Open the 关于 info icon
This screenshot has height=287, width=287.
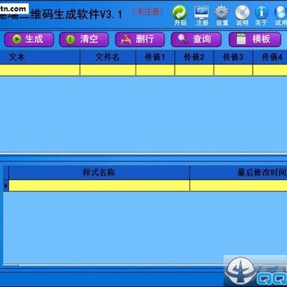[x=261, y=15]
